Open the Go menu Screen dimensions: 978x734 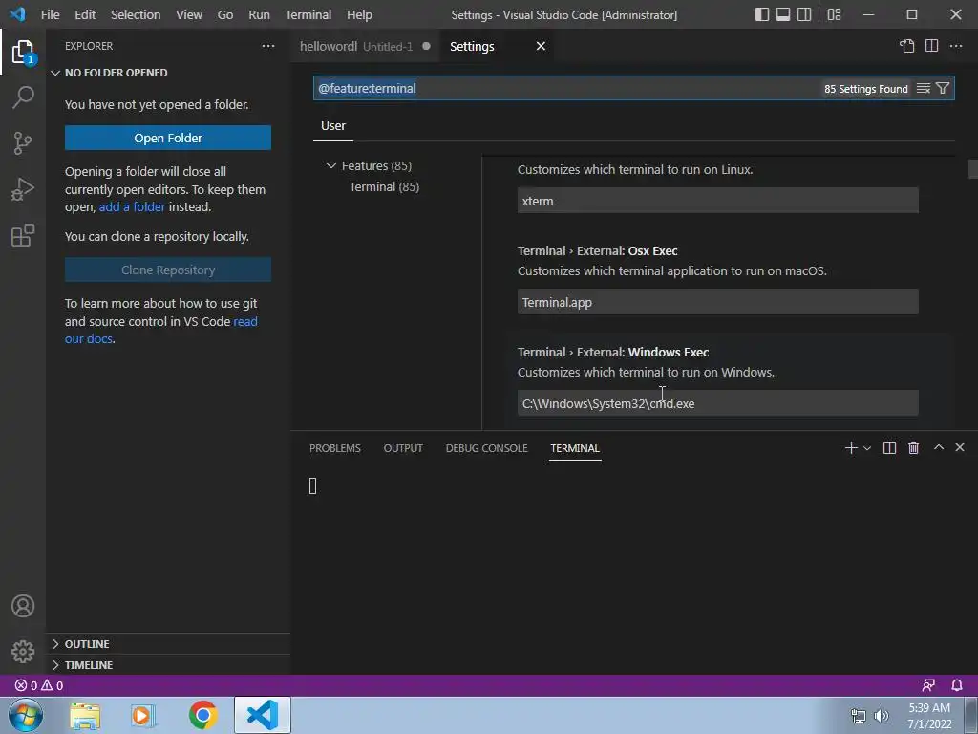[x=225, y=14]
